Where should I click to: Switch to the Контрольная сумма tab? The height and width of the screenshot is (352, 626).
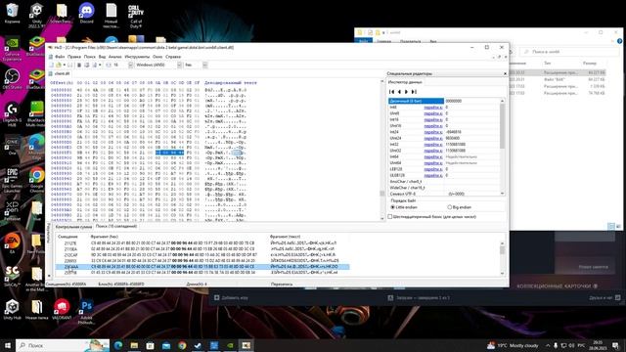[x=73, y=227]
